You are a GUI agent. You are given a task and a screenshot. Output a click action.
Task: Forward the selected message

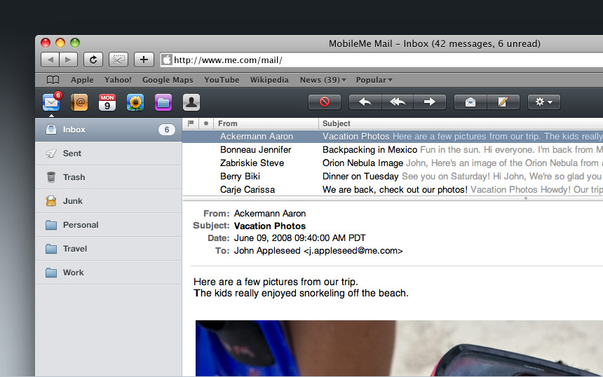[x=430, y=102]
